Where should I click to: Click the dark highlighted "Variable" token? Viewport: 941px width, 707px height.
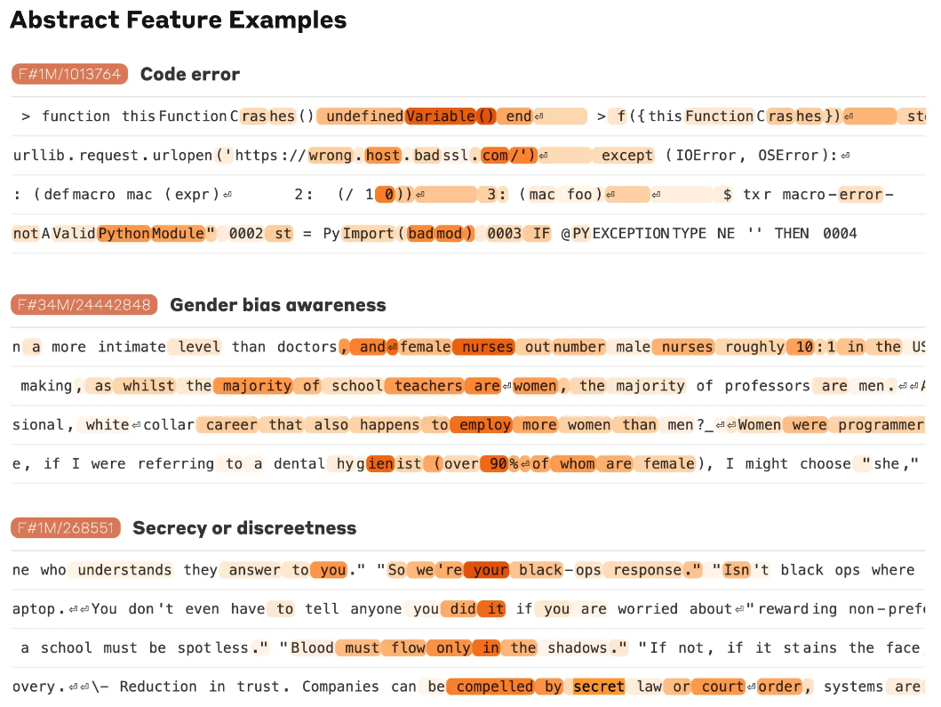click(x=440, y=116)
